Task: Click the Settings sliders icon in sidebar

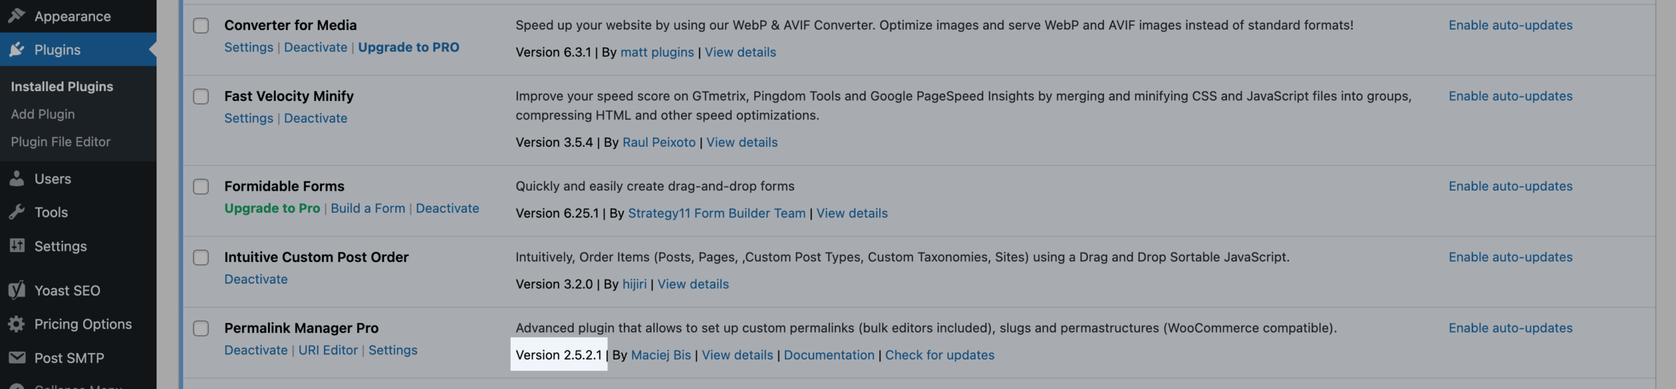Action: coord(17,246)
